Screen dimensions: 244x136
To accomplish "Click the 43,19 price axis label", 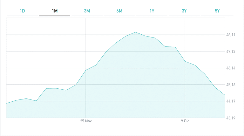I will pos(231,118).
